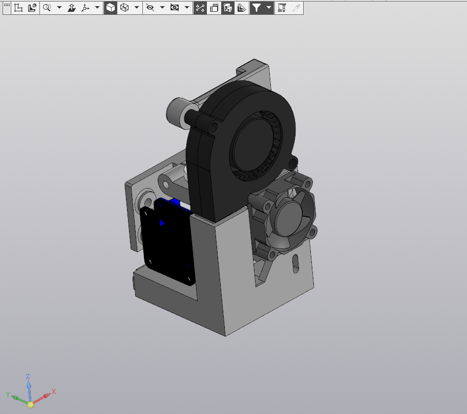Click the blue Z axis of triad
This screenshot has width=467, height=414.
29,387
